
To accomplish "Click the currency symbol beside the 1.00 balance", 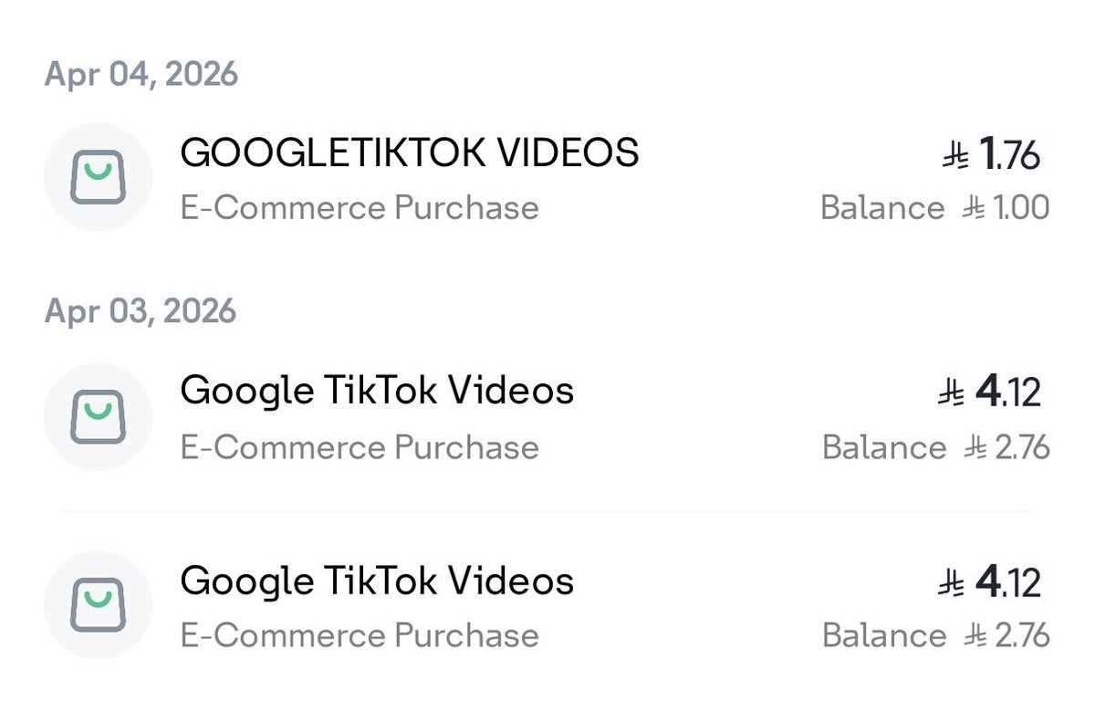I will (973, 209).
